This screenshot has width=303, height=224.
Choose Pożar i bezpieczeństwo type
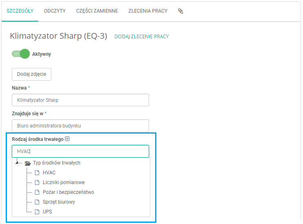pyautogui.click(x=68, y=192)
